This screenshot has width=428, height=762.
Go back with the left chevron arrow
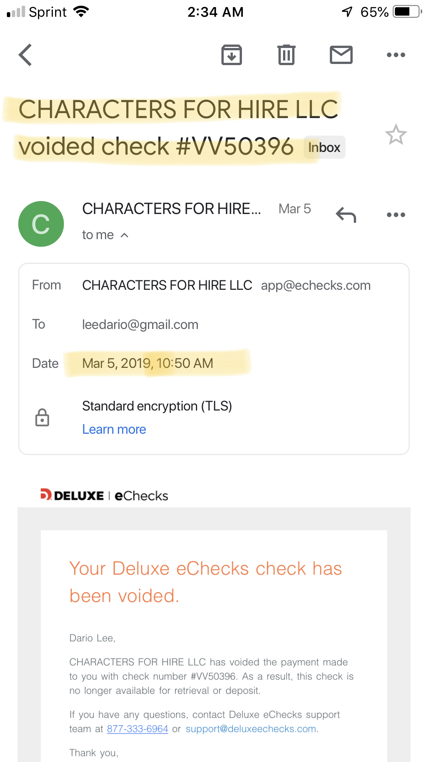[25, 55]
